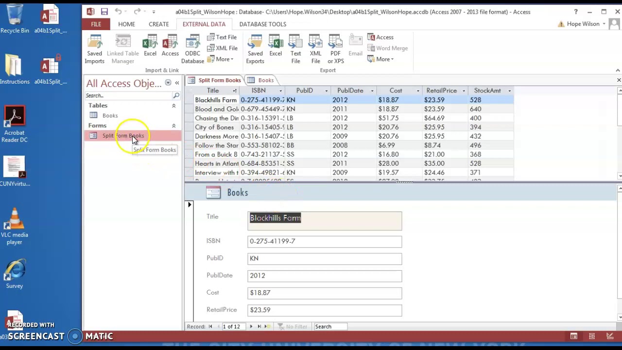This screenshot has height=350, width=622.
Task: Collapse the Tables group
Action: (x=173, y=105)
